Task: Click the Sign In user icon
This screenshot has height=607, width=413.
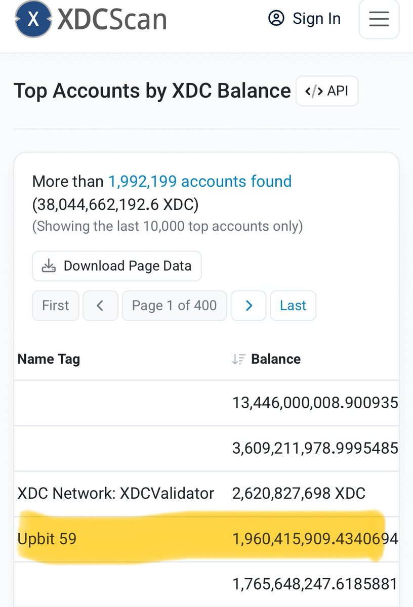Action: coord(276,19)
